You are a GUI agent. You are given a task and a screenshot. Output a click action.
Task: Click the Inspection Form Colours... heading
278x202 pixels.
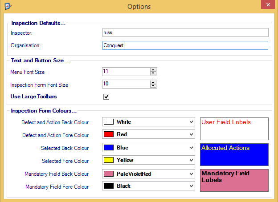tap(44, 111)
